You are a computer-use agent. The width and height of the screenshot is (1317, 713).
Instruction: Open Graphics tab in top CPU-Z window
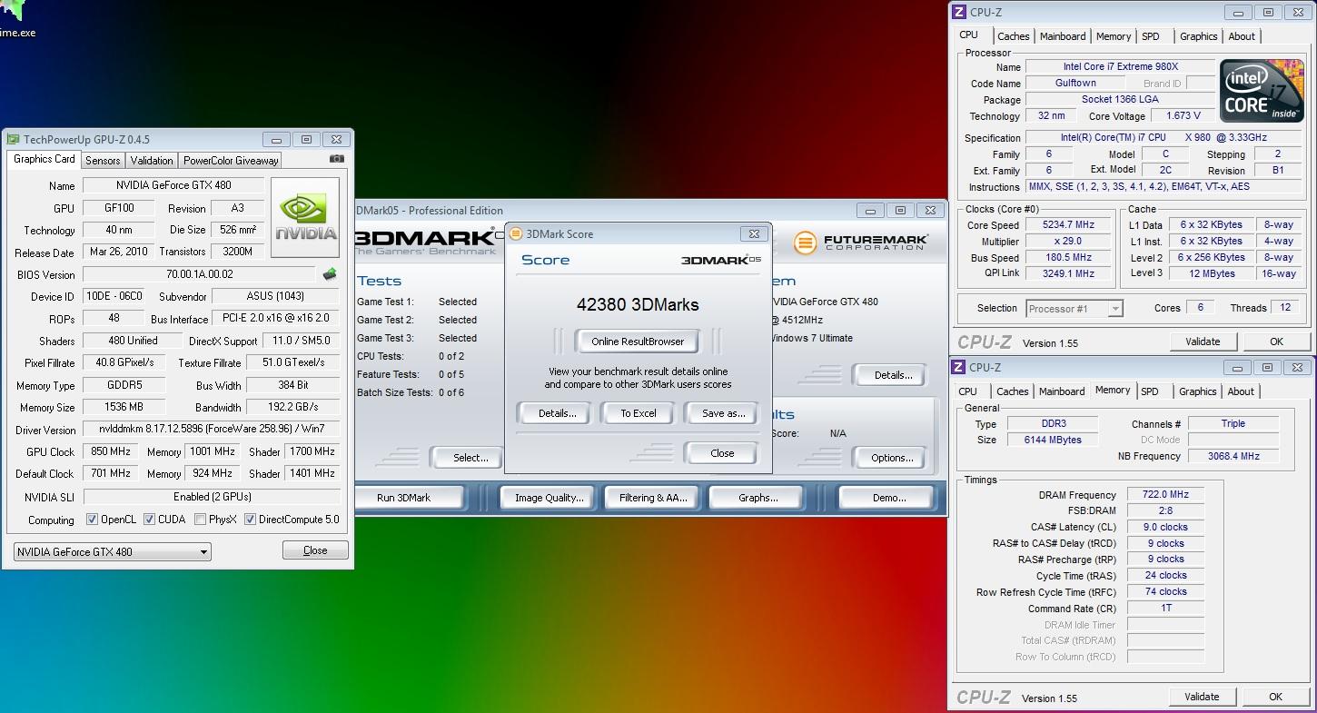(x=1199, y=36)
